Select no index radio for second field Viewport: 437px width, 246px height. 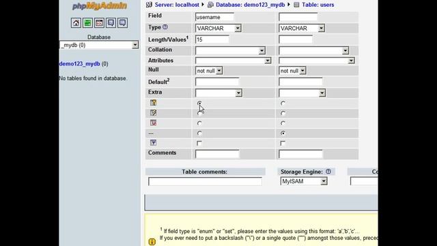[x=283, y=133]
